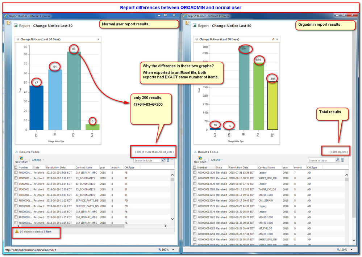362x257 pixels.
Task: Sort left table by CH_Type column
Action: (x=129, y=168)
